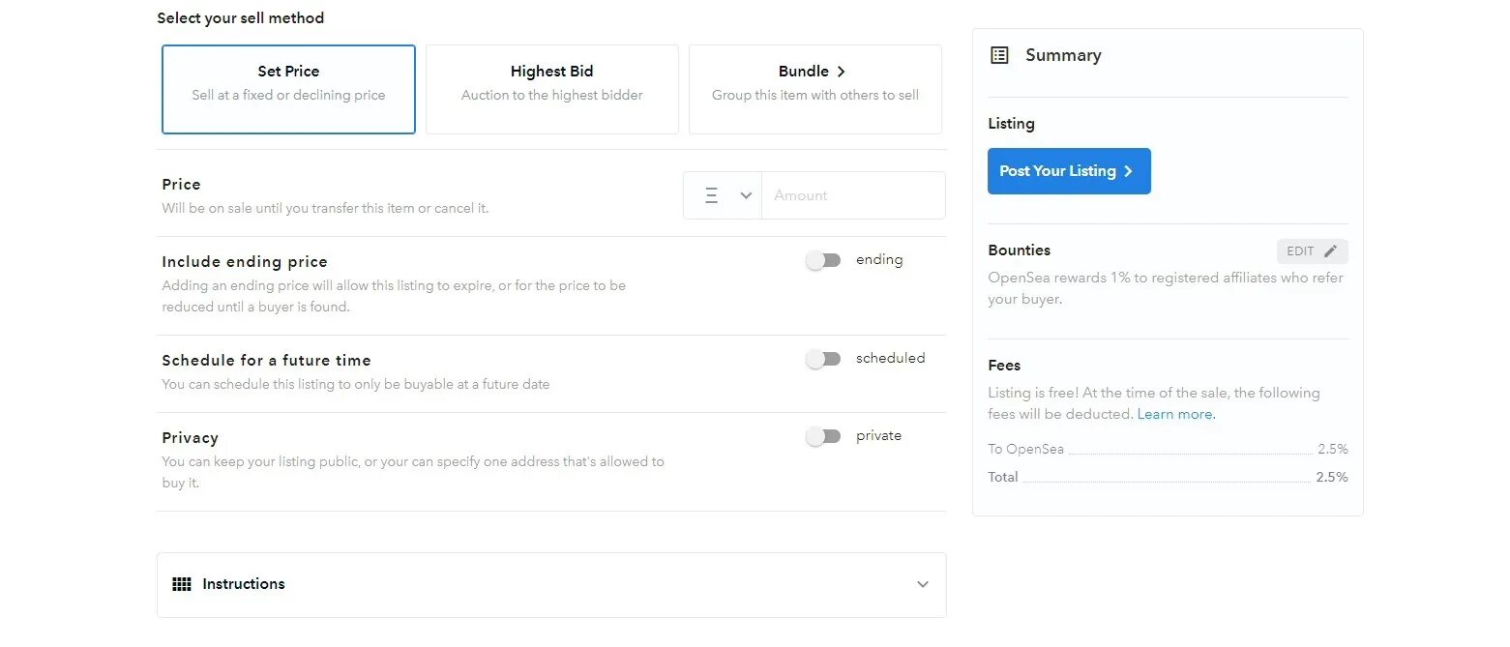Click the Ethereum currency symbol icon
Screen dimensions: 1510x647
pyautogui.click(x=712, y=195)
